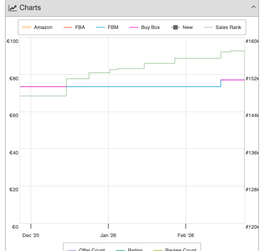The height and width of the screenshot is (251, 264).
Task: Click the Amazon orange legend color swatch
Action: pos(27,27)
